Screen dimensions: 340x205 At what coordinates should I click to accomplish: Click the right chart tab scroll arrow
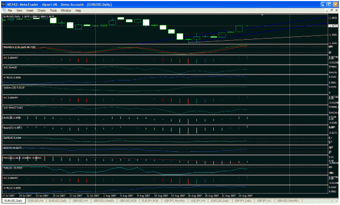click(x=336, y=201)
